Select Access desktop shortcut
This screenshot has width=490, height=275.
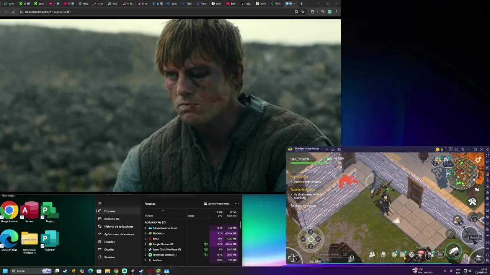[x=29, y=212]
